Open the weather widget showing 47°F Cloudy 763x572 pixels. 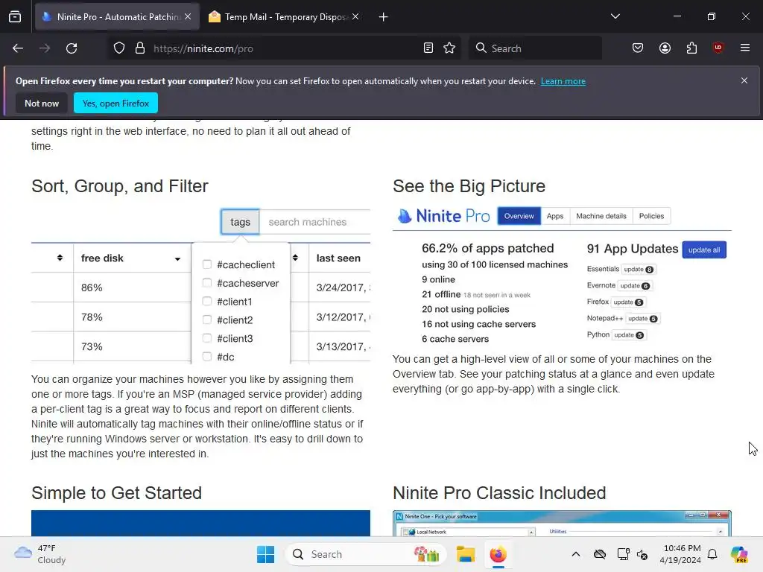40,554
